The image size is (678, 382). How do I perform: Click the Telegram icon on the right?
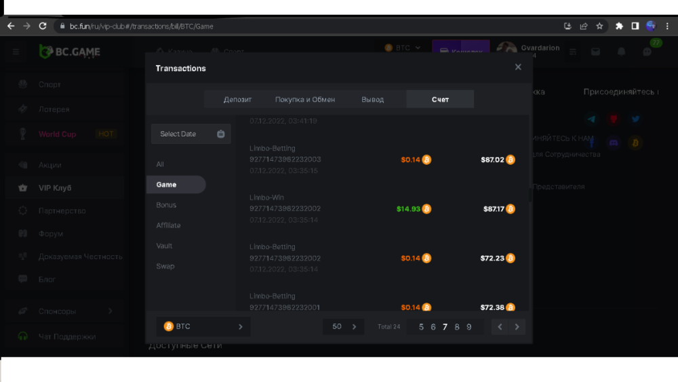[x=592, y=119]
